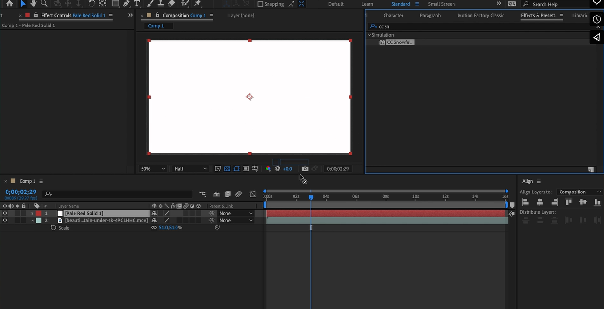Take a snapshot with camera icon
Viewport: 604px width, 309px height.
pyautogui.click(x=305, y=168)
